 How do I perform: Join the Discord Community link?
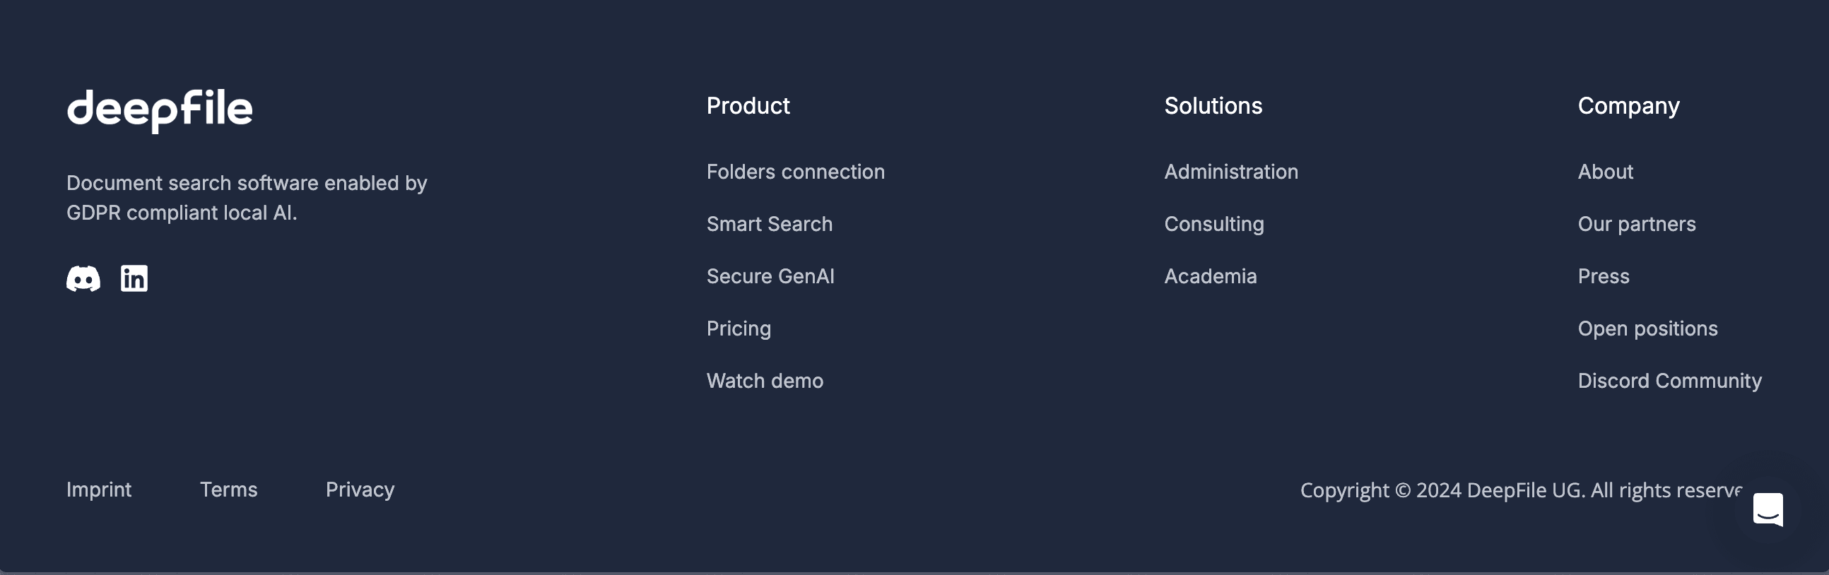[x=1669, y=381]
